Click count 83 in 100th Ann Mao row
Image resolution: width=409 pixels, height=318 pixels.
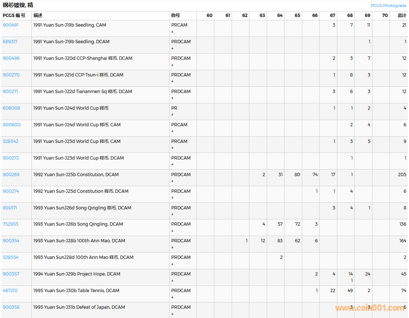pos(280,241)
